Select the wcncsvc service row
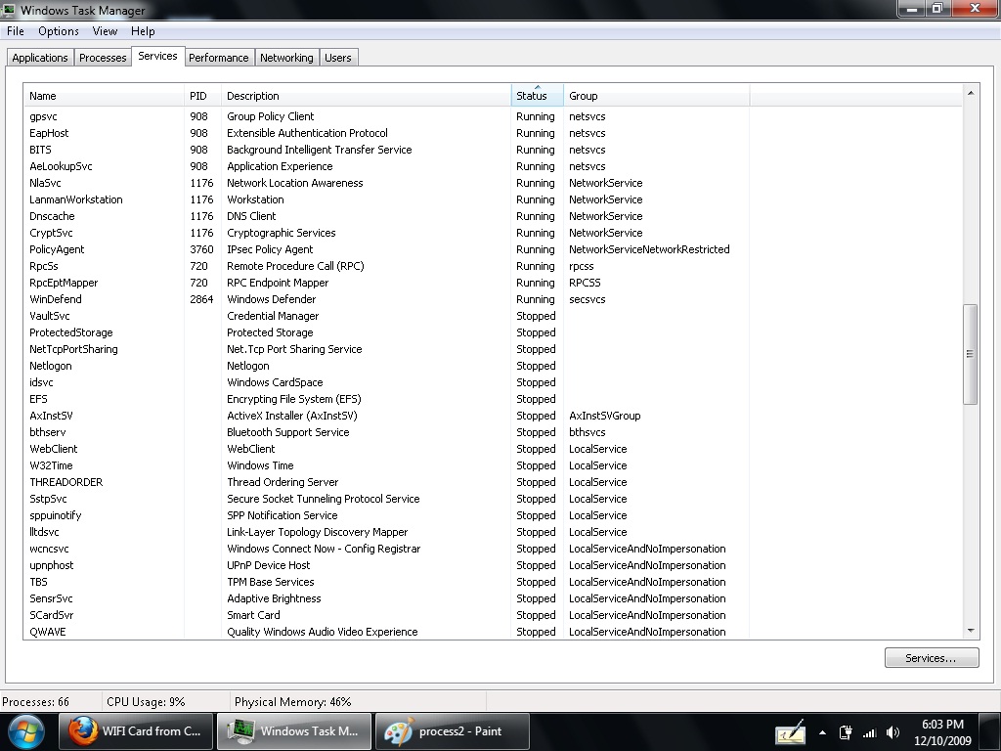 click(x=493, y=549)
